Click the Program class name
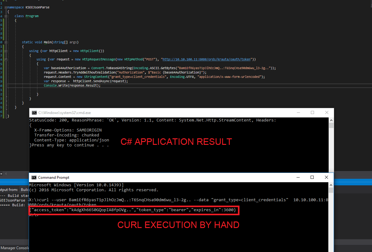The image size is (372, 252). (32, 16)
